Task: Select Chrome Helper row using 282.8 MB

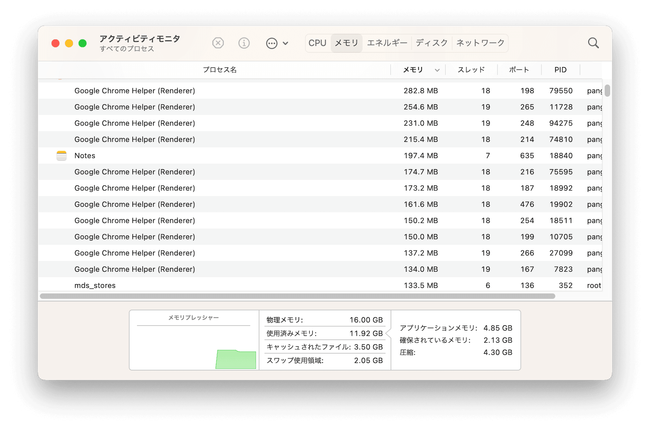Action: coord(320,91)
